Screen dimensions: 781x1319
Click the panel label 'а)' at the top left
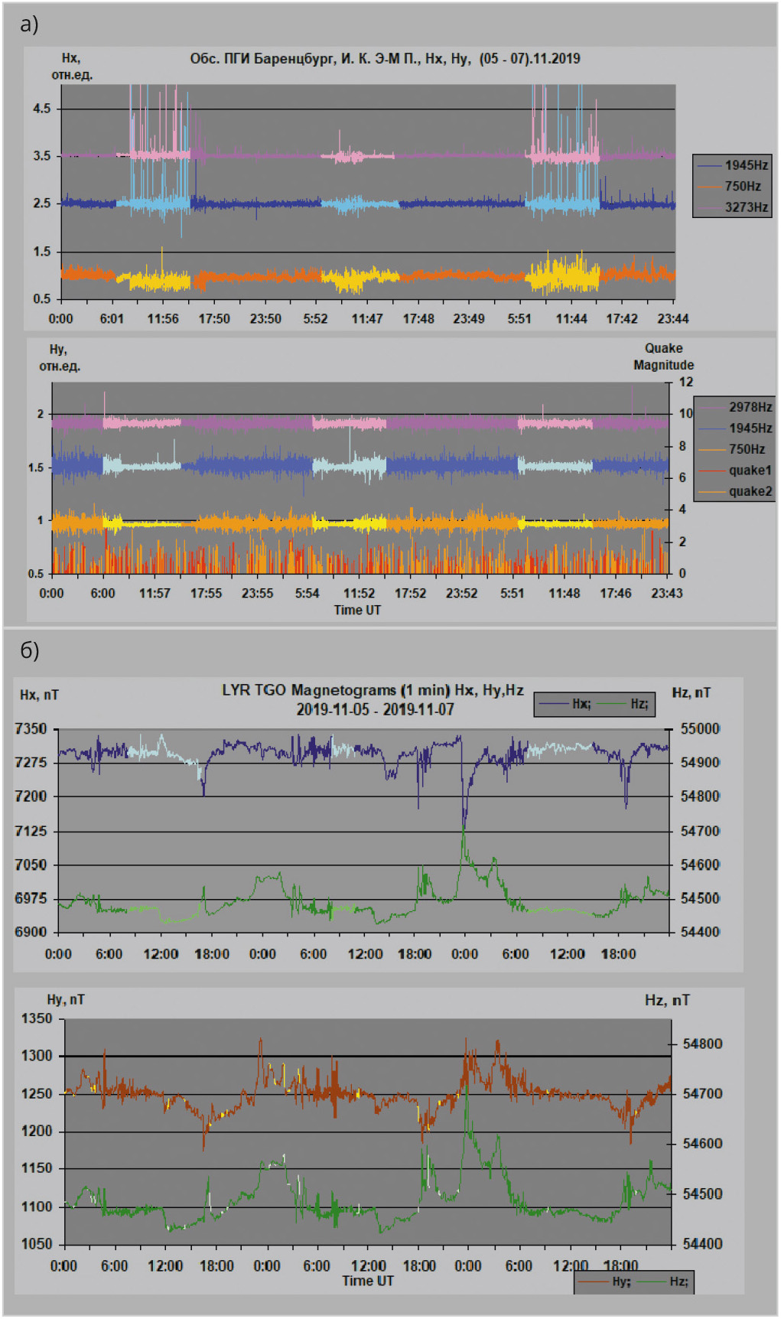point(29,24)
